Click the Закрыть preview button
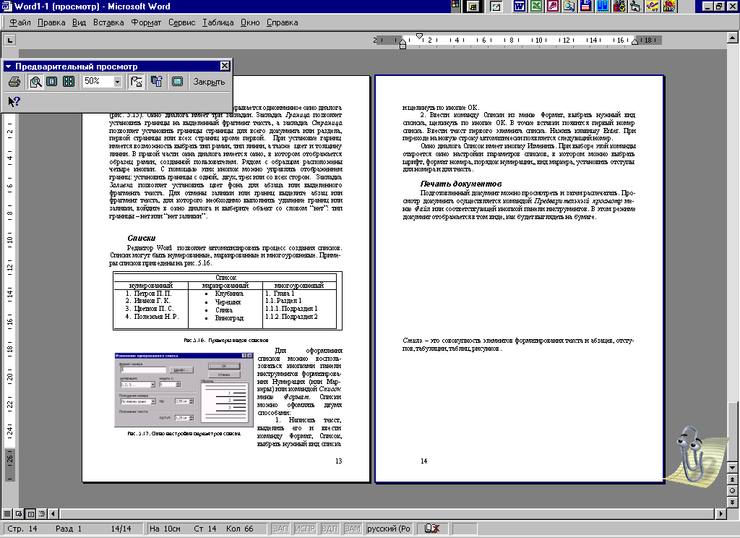Viewport: 740px width, 538px height. pos(209,82)
